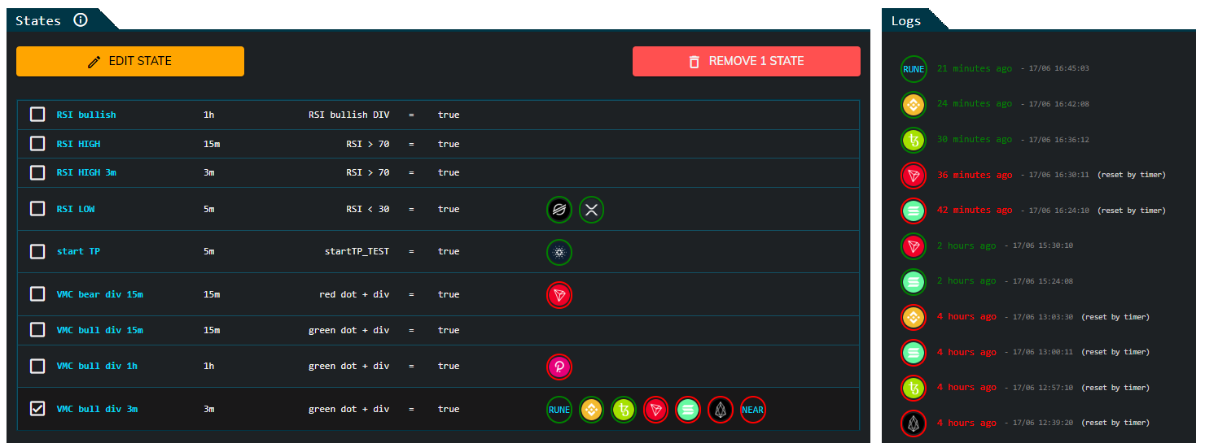Open the 36 minutes ago log entry
This screenshot has width=1205, height=443.
[x=975, y=175]
